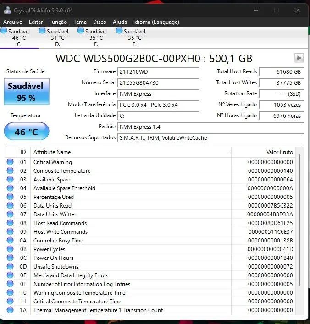Viewport: 310px width, 324px height.
Task: Select drive F: disk tab
Action: [x=134, y=38]
